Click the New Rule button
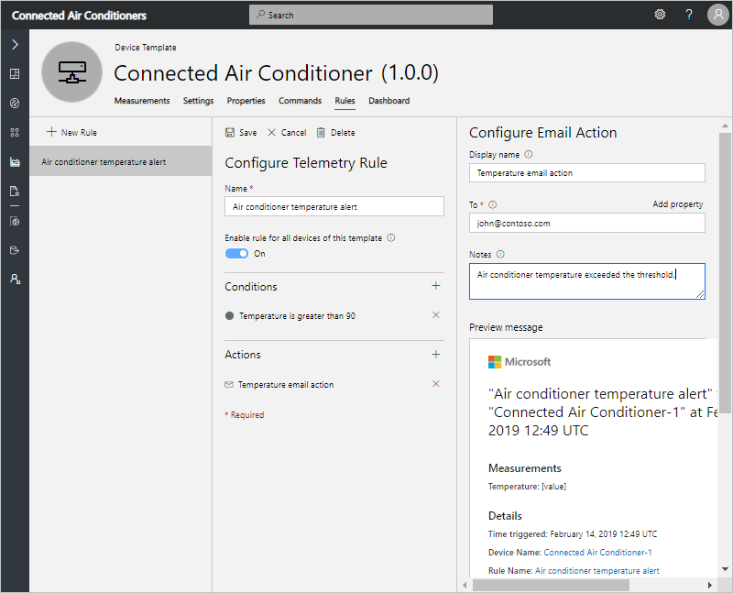 [x=72, y=132]
